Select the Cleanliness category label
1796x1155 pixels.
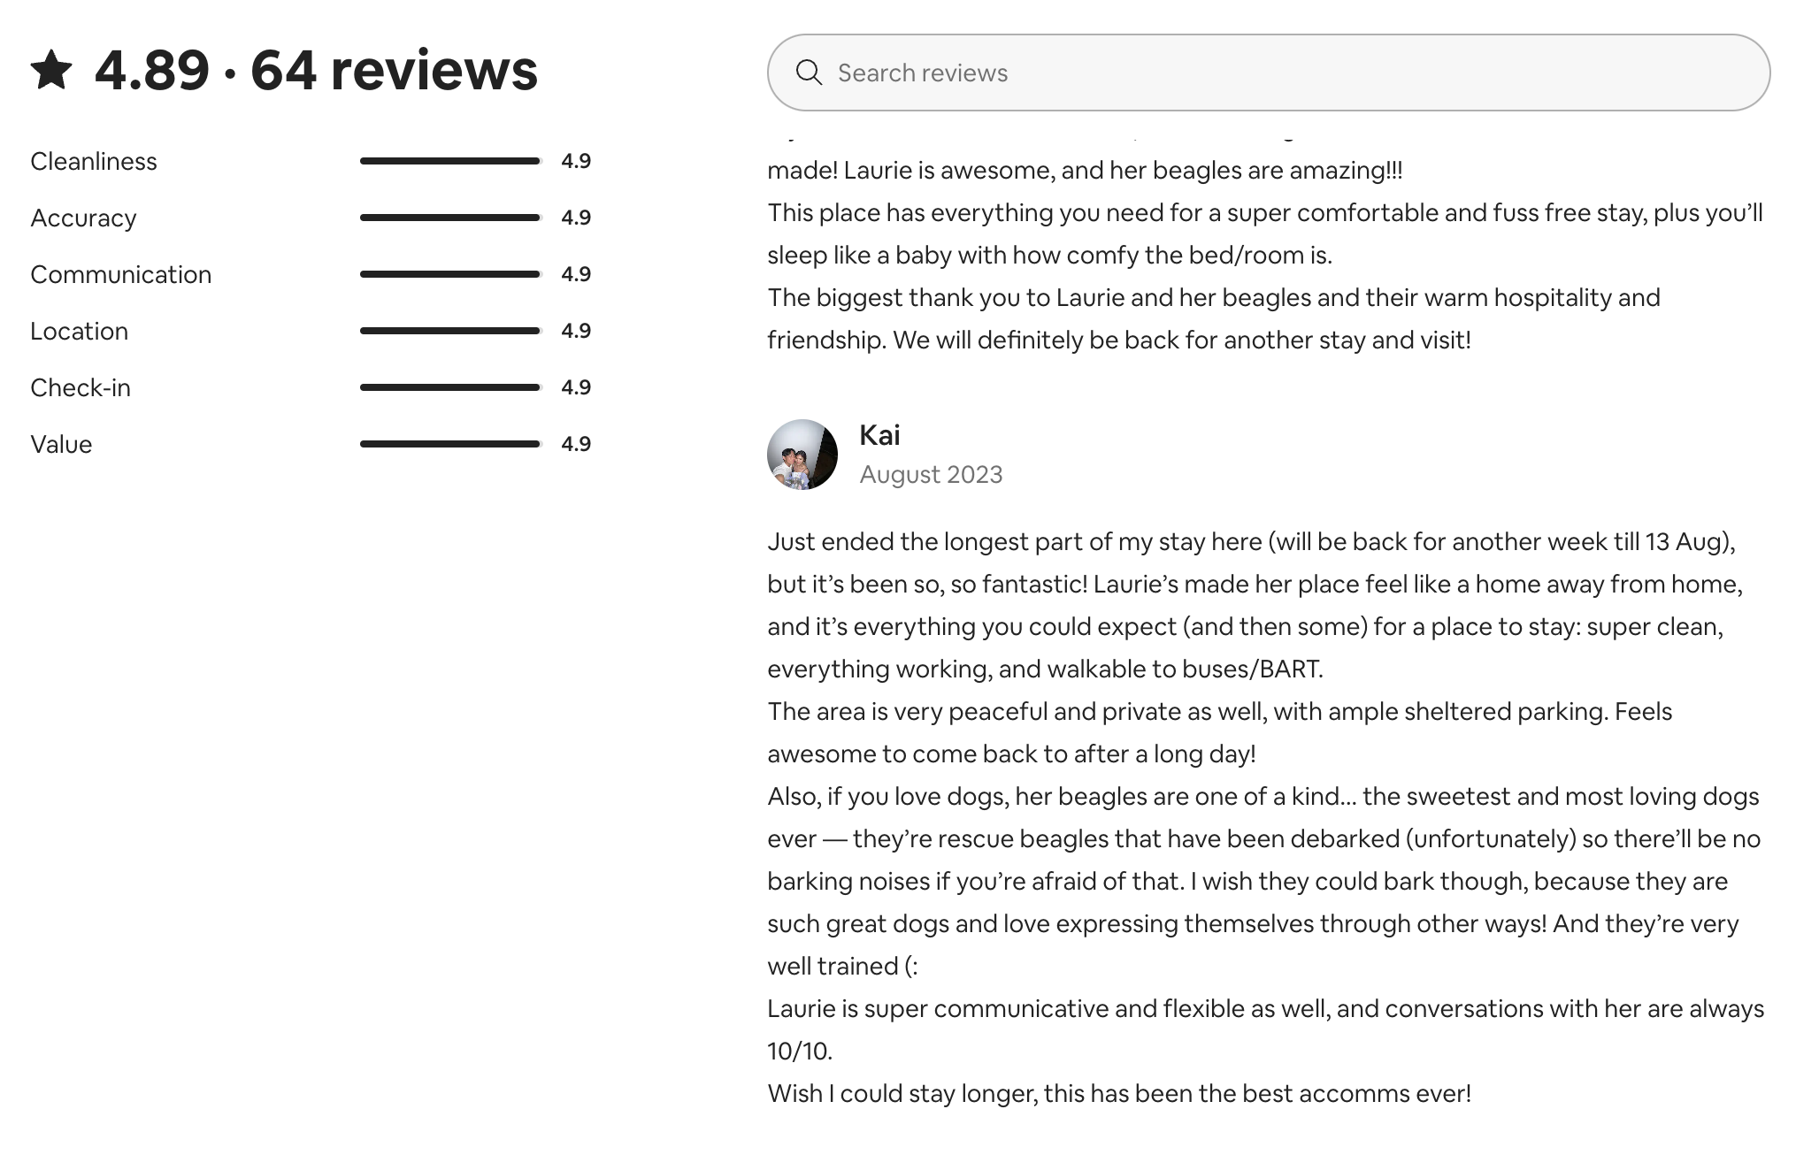click(94, 161)
